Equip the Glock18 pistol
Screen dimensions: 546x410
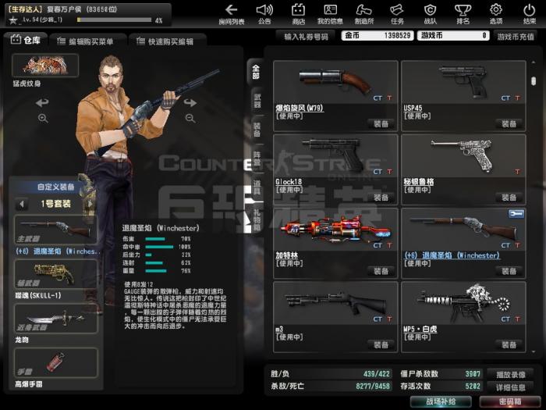381,198
